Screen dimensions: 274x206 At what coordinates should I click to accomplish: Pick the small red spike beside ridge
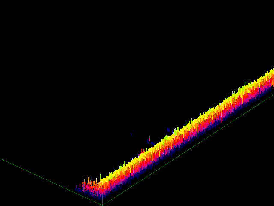point(149,139)
